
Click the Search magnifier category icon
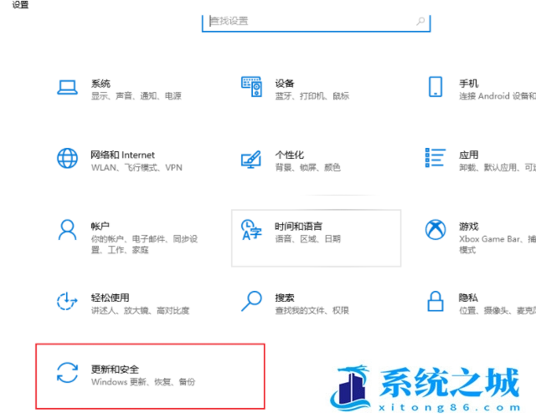[251, 301]
